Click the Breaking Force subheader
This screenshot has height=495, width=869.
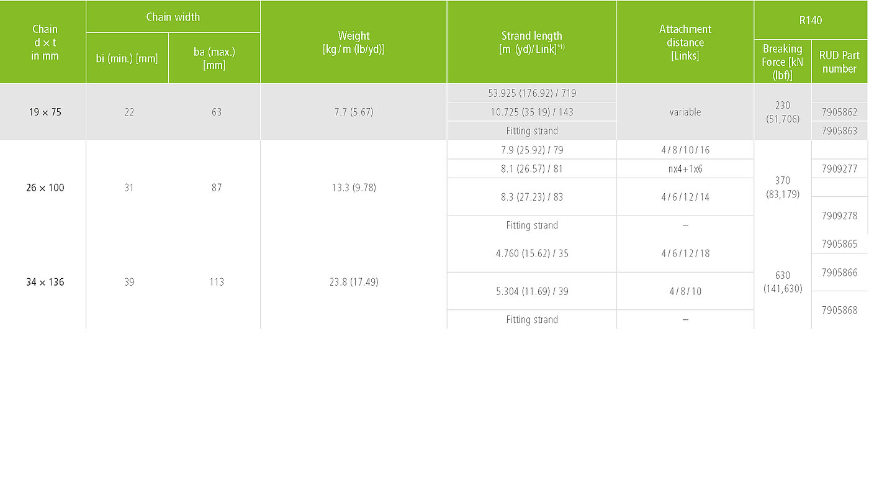(783, 61)
